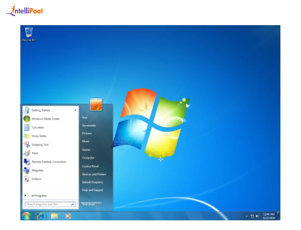
Task: Select the Windows Media Center text
Action: pyautogui.click(x=46, y=119)
